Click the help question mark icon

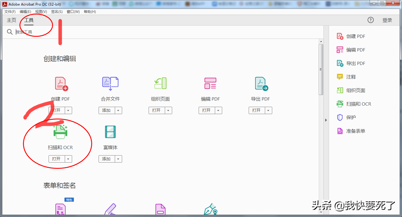[371, 20]
